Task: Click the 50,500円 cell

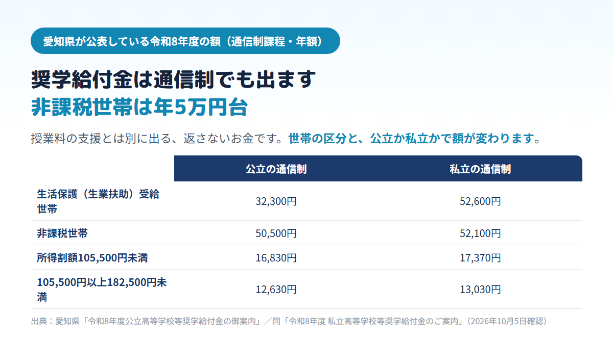Action: click(x=276, y=233)
